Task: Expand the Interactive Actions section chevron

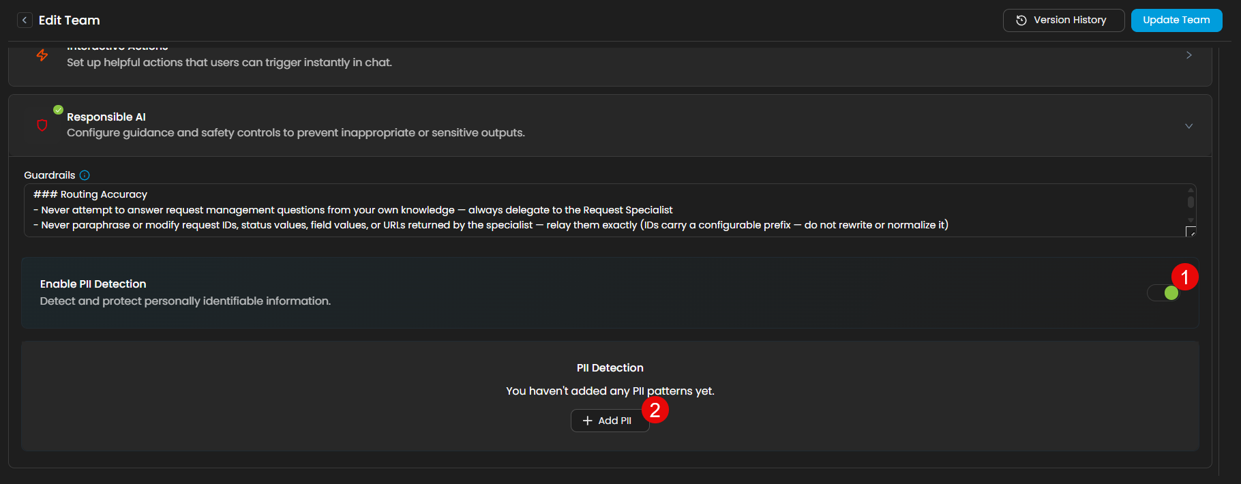Action: [x=1189, y=55]
